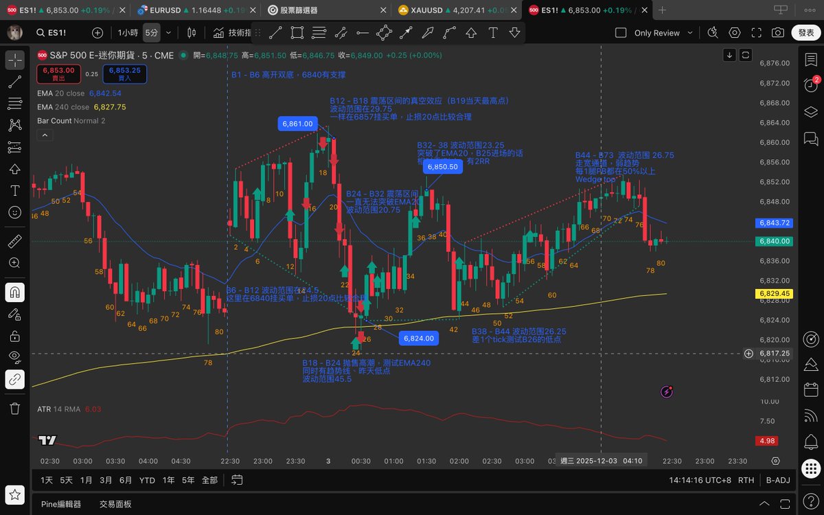Toggle the drawing sync link icon
This screenshot has height=515, width=824.
(14, 379)
